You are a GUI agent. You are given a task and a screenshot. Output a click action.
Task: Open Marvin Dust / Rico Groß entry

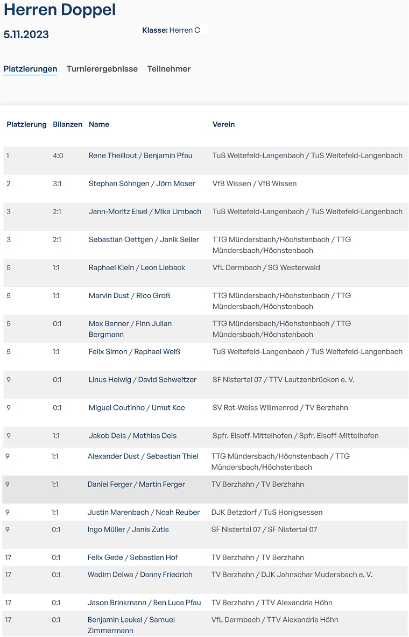[x=129, y=295]
